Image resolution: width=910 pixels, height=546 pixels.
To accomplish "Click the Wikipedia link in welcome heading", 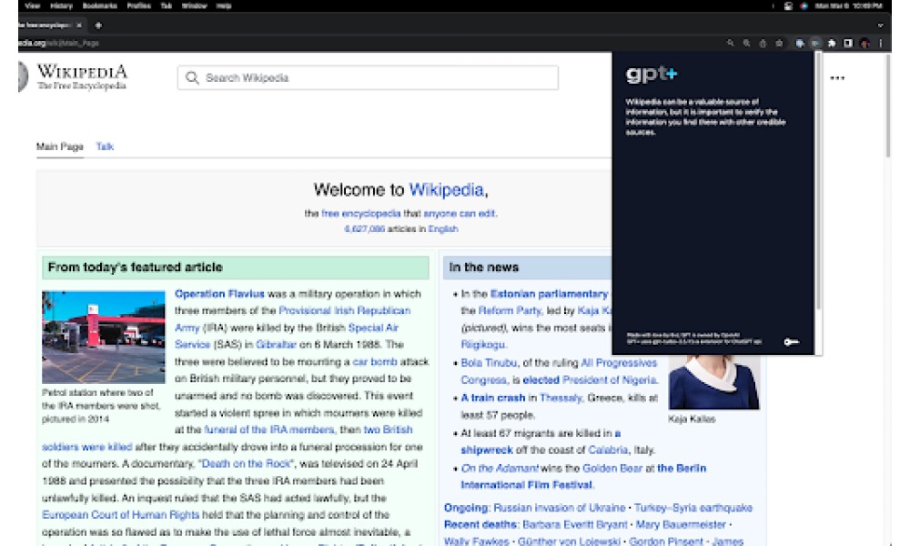I will point(446,190).
